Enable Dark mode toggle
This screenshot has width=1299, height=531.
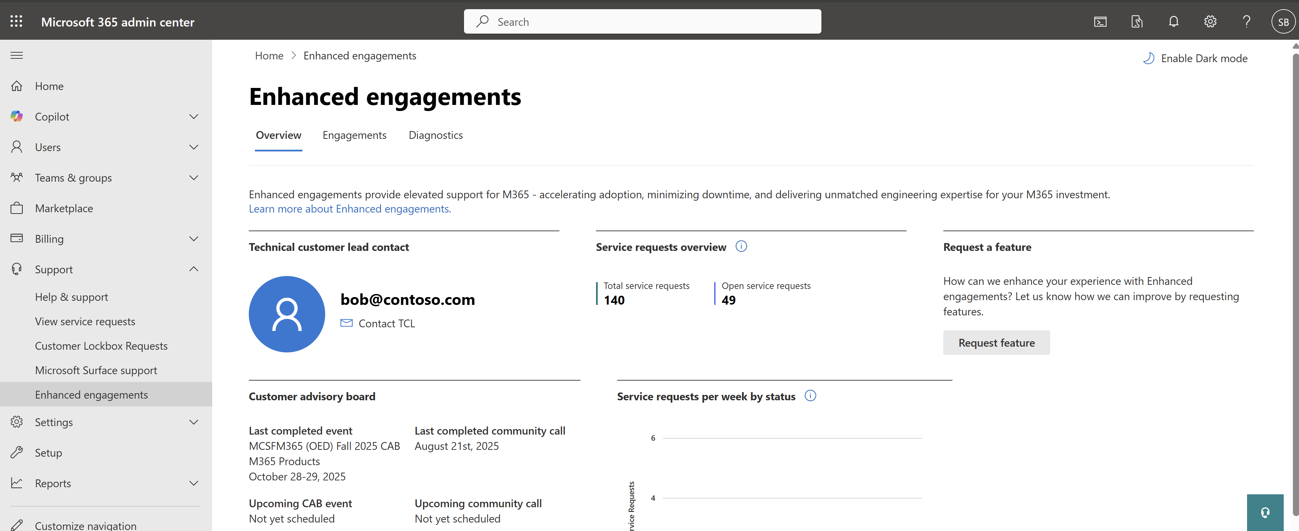(x=1194, y=58)
